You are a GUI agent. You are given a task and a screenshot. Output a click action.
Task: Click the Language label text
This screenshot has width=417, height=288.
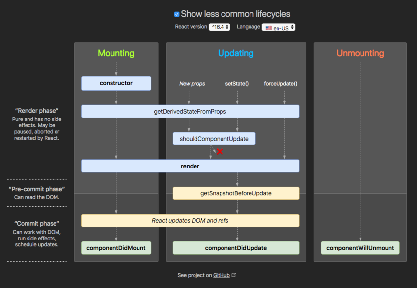(249, 27)
